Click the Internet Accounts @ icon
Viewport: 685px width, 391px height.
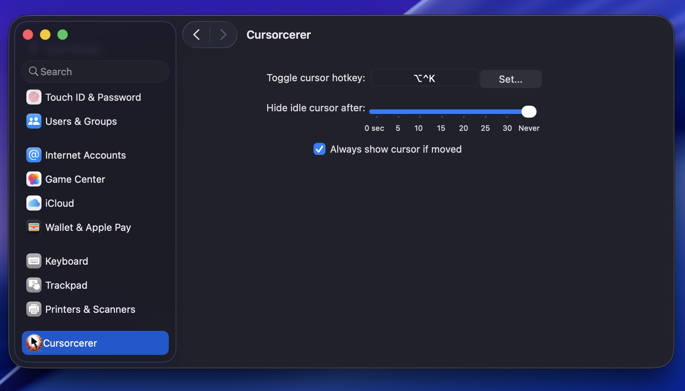[x=34, y=155]
